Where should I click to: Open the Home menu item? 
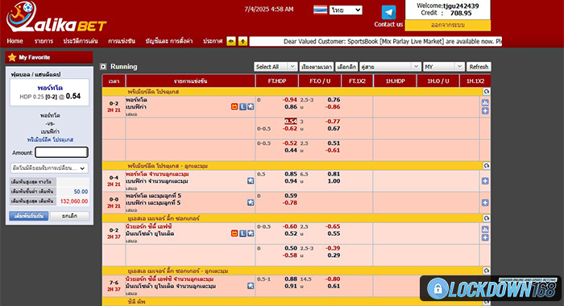pyautogui.click(x=15, y=41)
